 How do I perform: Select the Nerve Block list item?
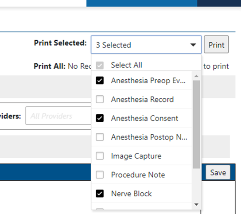(142, 194)
